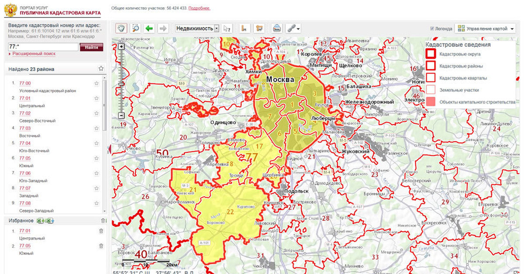Screen dimensions: 524x274
Task: Export favorites with first Excel icon
Action: 40,221
